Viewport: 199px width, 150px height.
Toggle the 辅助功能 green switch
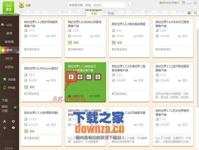click(x=15, y=109)
